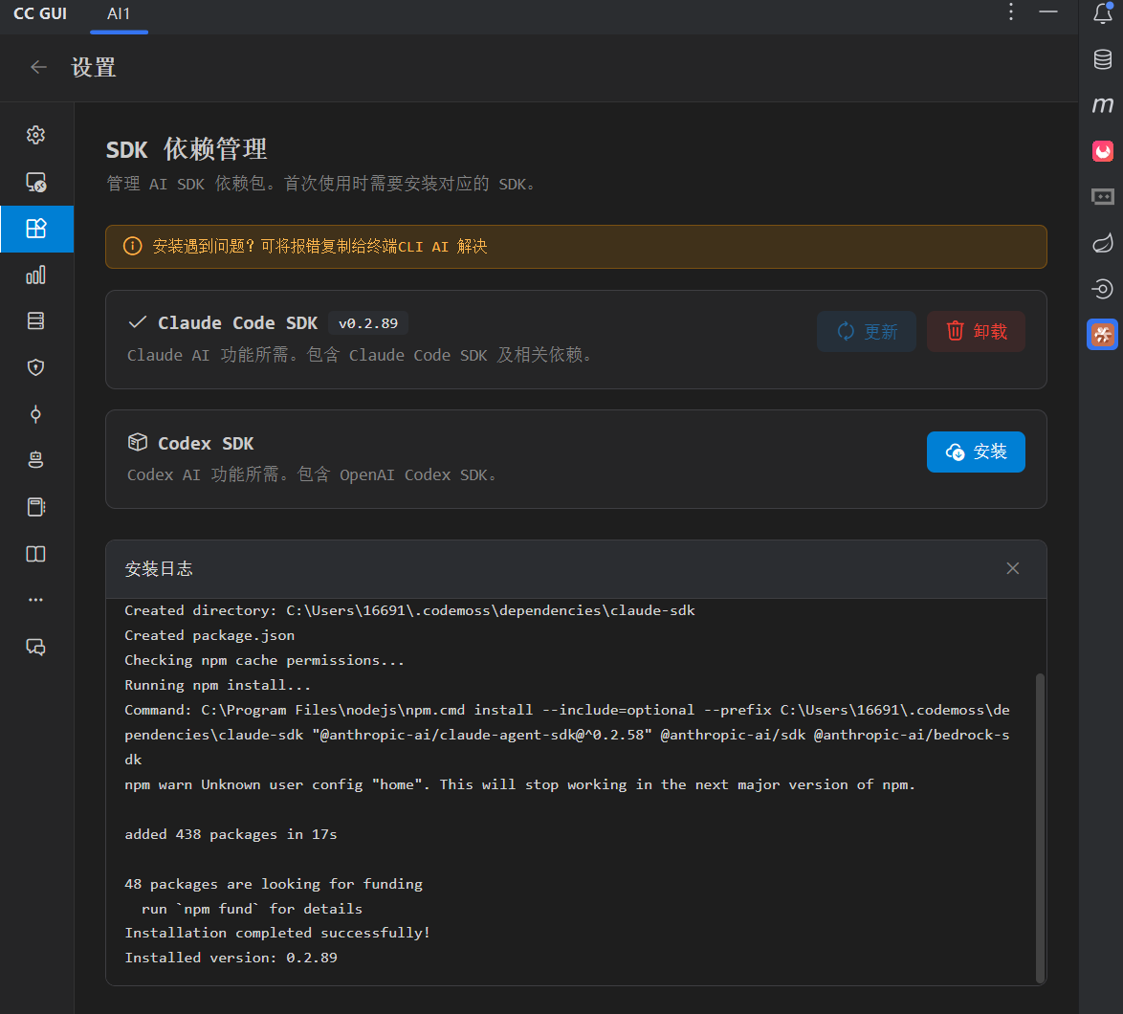1123x1014 pixels.
Task: Open the three-dots more icon in sidebar
Action: click(x=35, y=600)
